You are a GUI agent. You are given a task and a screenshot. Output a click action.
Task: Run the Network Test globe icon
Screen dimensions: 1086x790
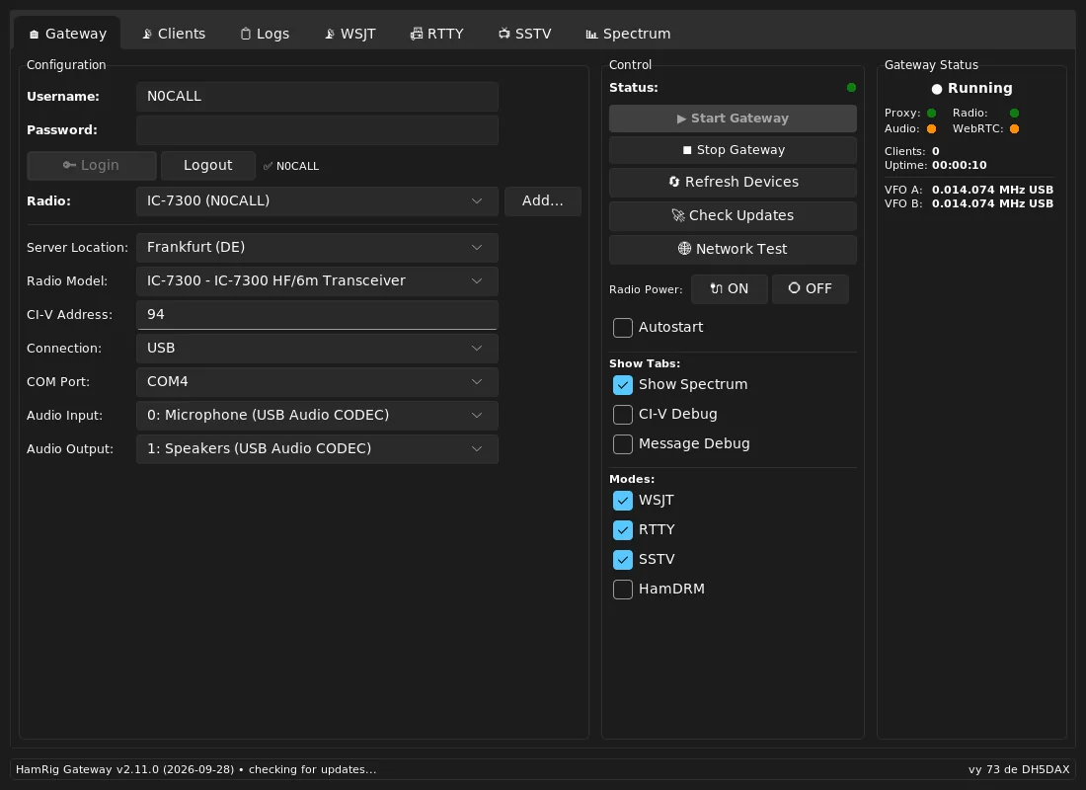(733, 249)
